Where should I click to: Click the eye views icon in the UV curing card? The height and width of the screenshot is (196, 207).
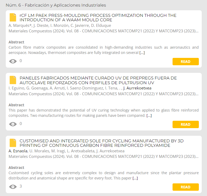(13, 124)
